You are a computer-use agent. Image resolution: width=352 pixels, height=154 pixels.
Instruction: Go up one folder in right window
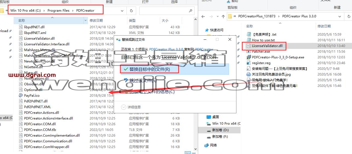[223, 16]
